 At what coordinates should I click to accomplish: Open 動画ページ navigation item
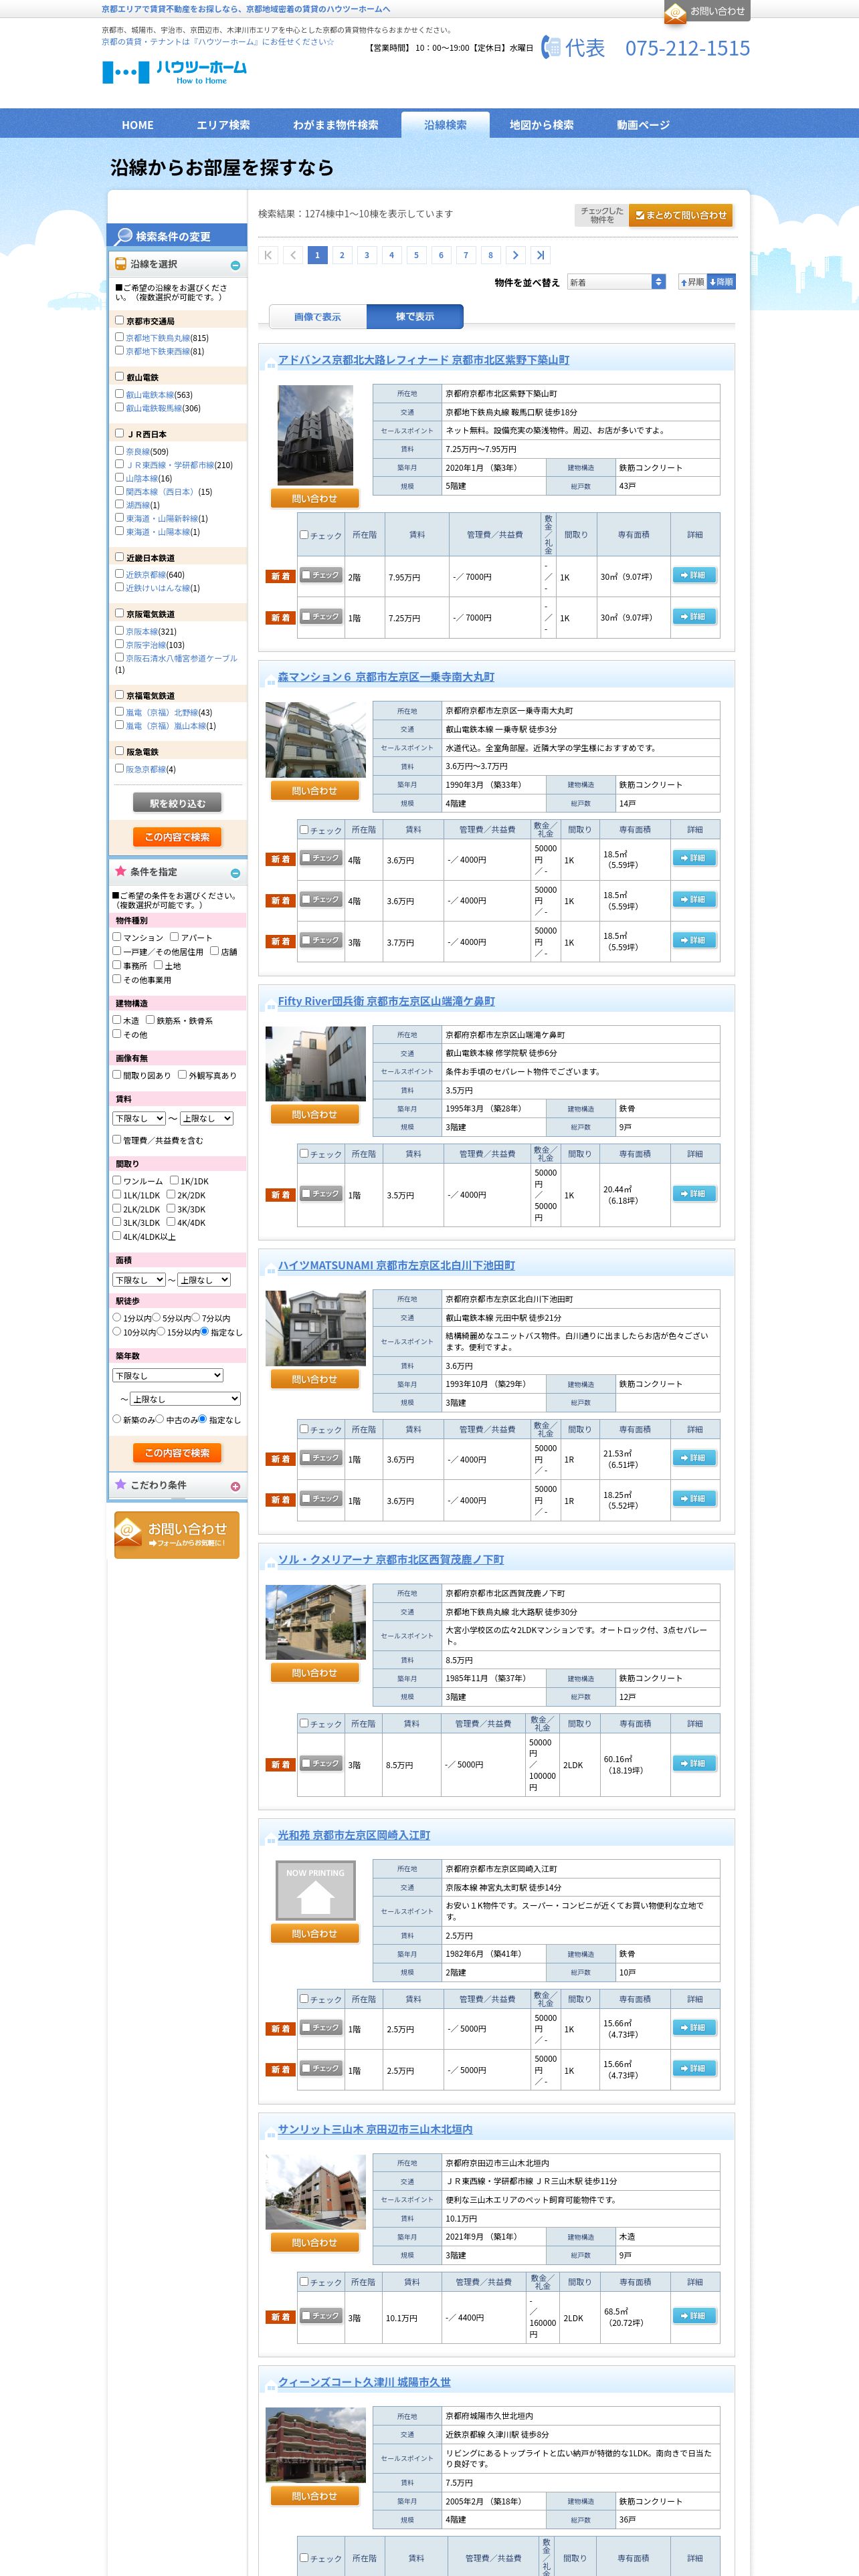coord(643,125)
